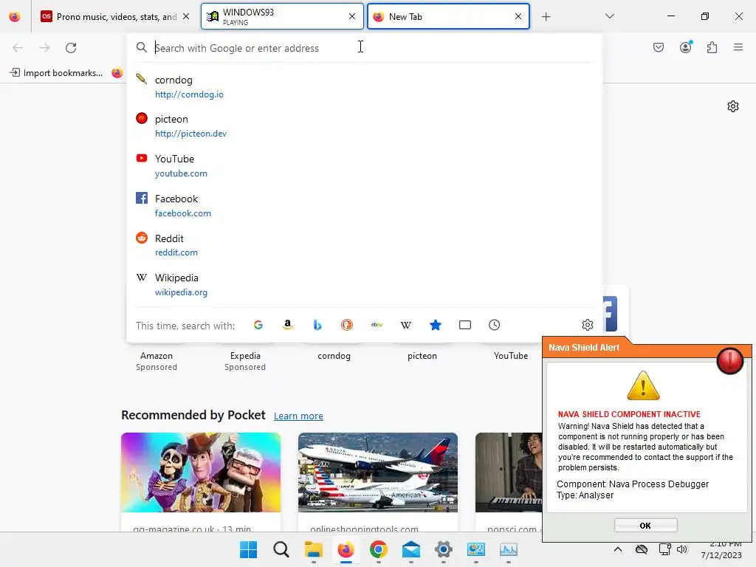
Task: Open the network tray icon
Action: click(665, 549)
